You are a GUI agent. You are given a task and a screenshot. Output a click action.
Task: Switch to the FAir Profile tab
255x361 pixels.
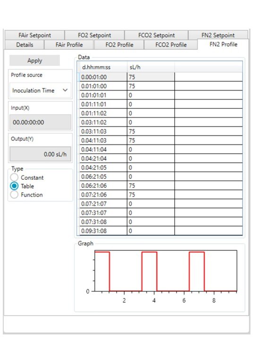69,44
